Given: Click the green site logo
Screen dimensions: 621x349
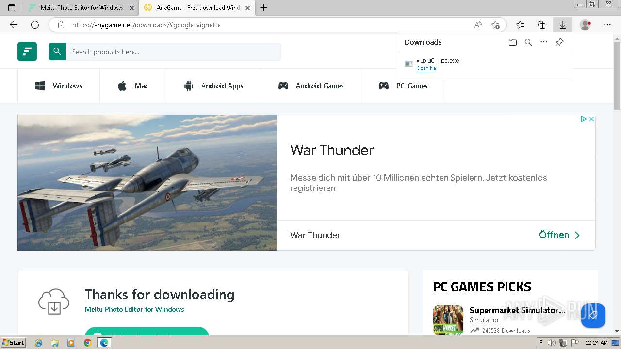Looking at the screenshot, I should (x=27, y=51).
